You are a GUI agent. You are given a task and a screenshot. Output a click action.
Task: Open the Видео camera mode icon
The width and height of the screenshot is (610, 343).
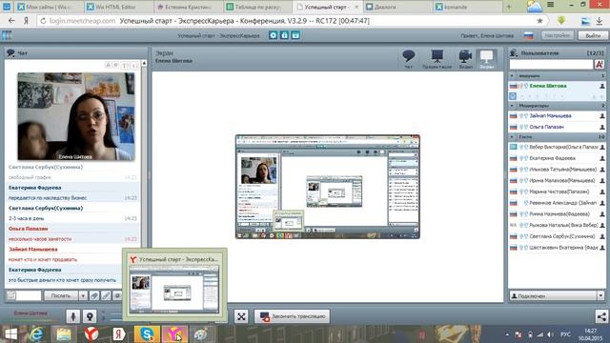[x=465, y=59]
